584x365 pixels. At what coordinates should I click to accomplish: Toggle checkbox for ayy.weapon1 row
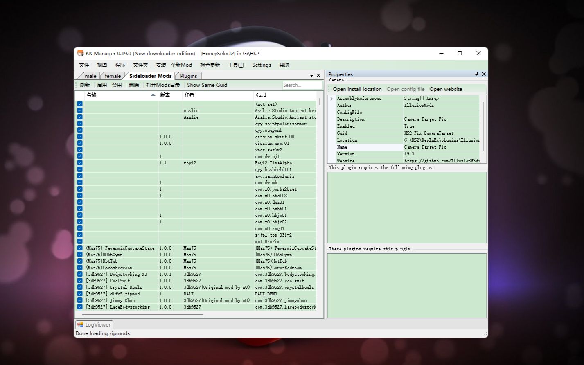(80, 130)
